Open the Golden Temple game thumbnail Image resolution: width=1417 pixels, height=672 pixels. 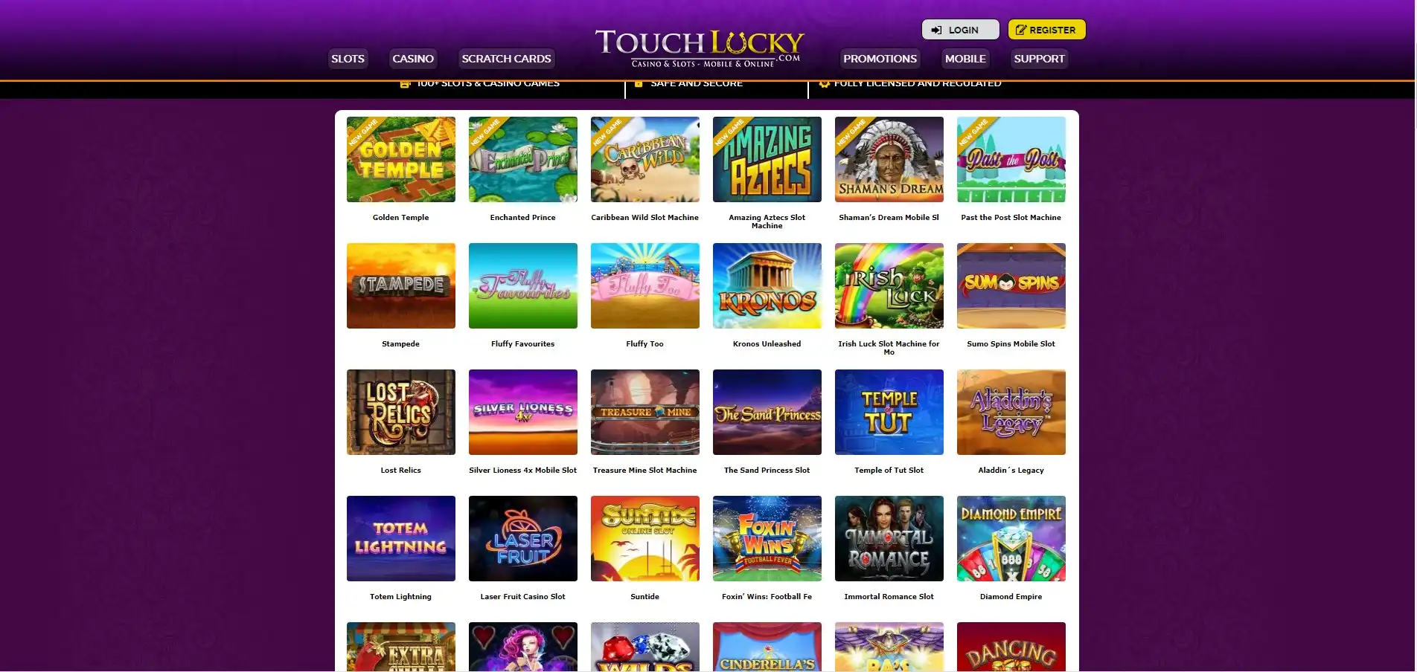tap(400, 159)
